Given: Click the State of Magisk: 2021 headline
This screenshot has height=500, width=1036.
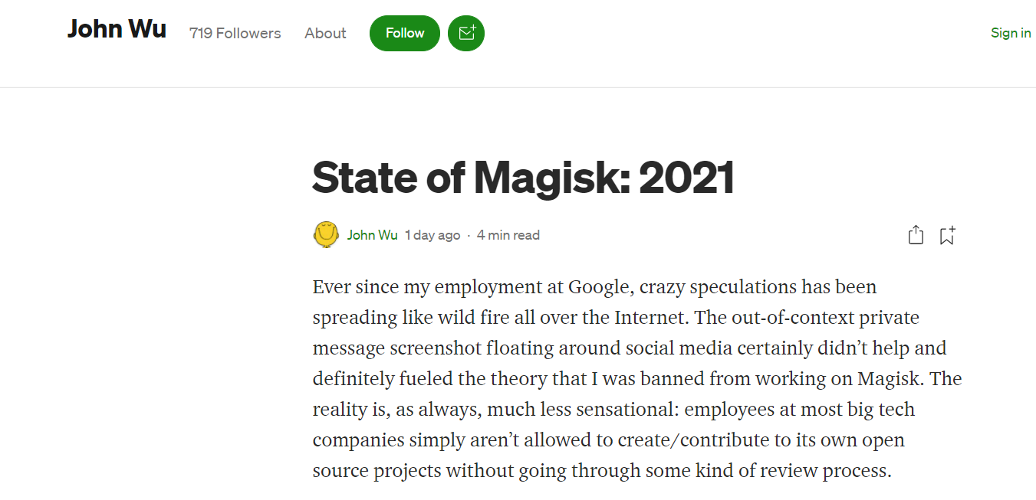Looking at the screenshot, I should point(523,178).
